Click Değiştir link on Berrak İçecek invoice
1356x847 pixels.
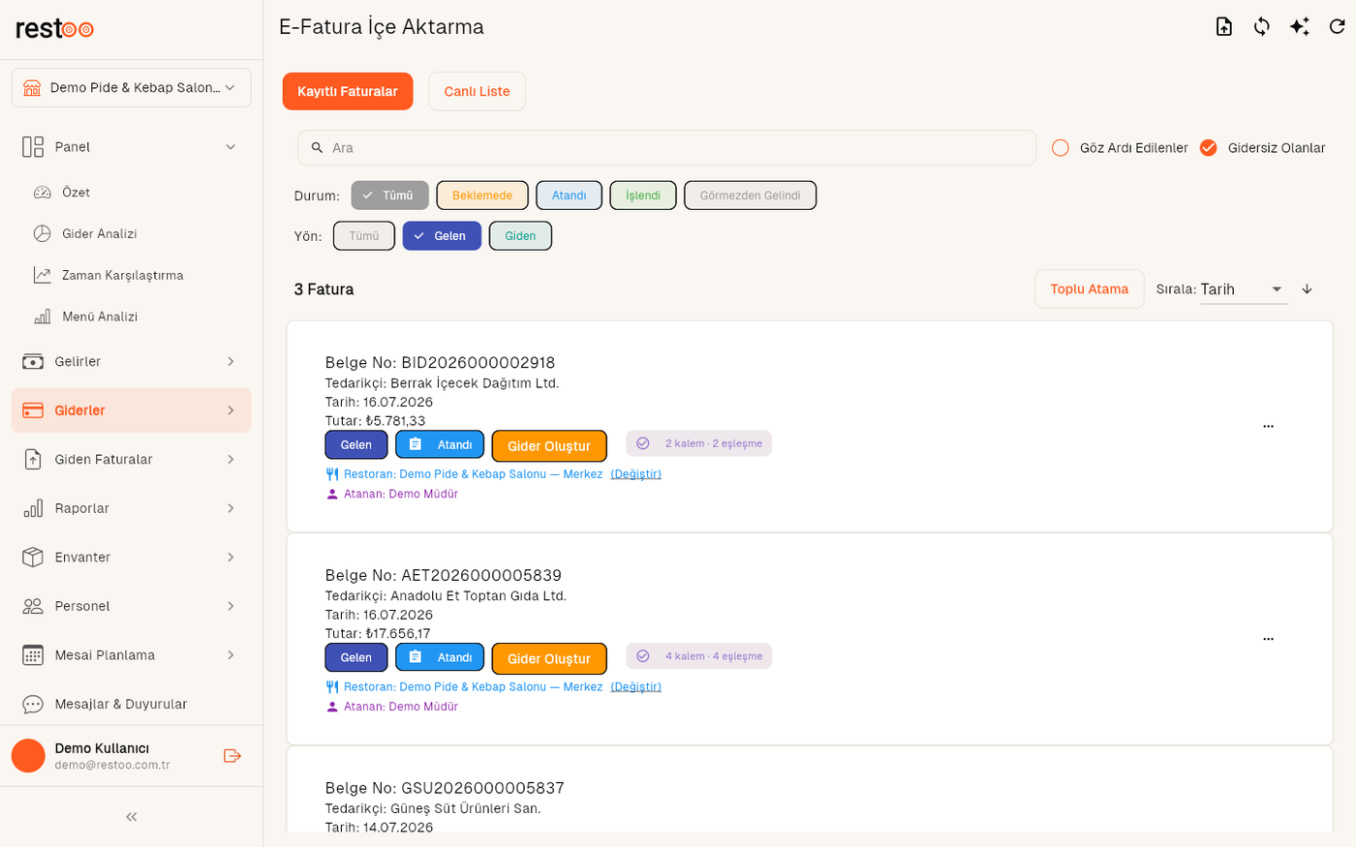(636, 474)
